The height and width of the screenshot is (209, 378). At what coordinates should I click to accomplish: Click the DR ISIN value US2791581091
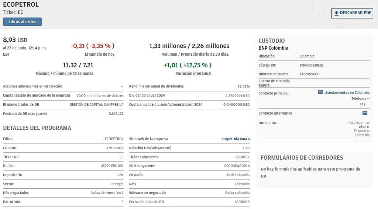point(112,166)
